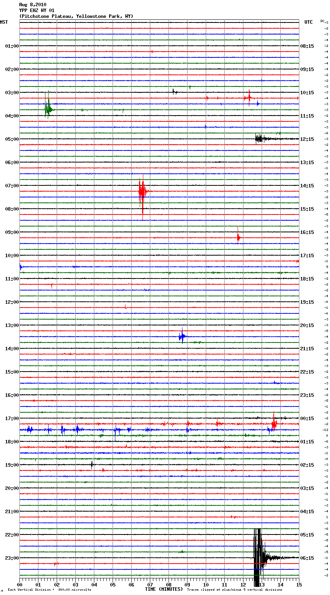Click the 08:15 UTC time label

[307, 46]
